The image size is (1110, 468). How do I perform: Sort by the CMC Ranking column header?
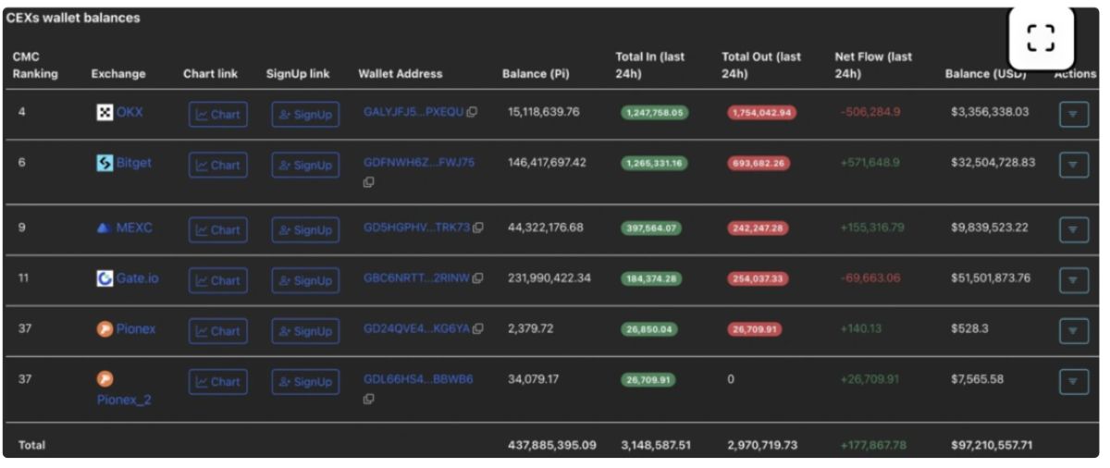coord(35,65)
